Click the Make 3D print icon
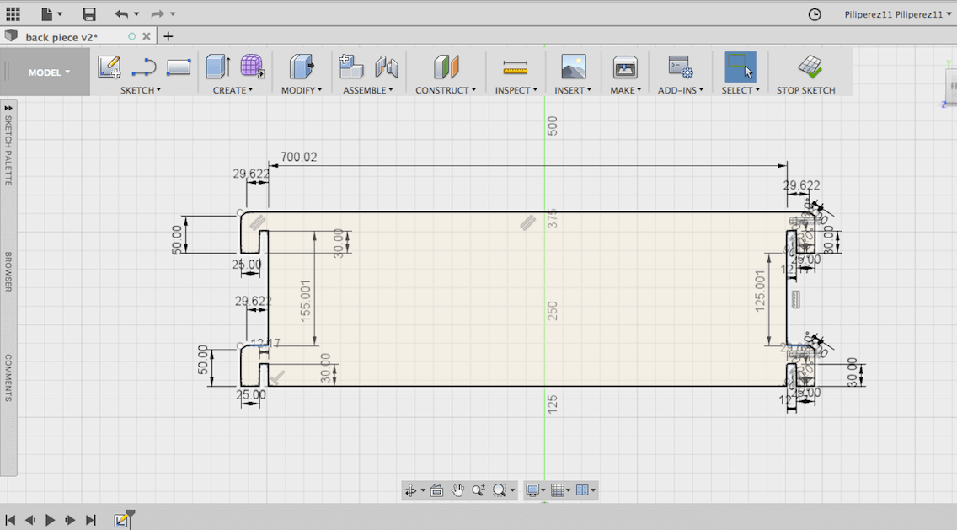The width and height of the screenshot is (957, 530). click(625, 67)
